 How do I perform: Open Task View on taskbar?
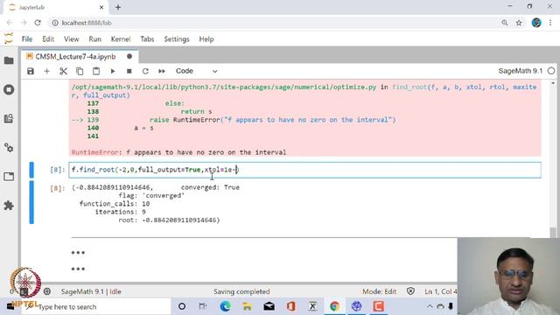pos(202,306)
